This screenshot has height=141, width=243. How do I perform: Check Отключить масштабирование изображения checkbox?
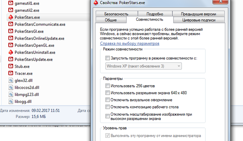(107, 116)
